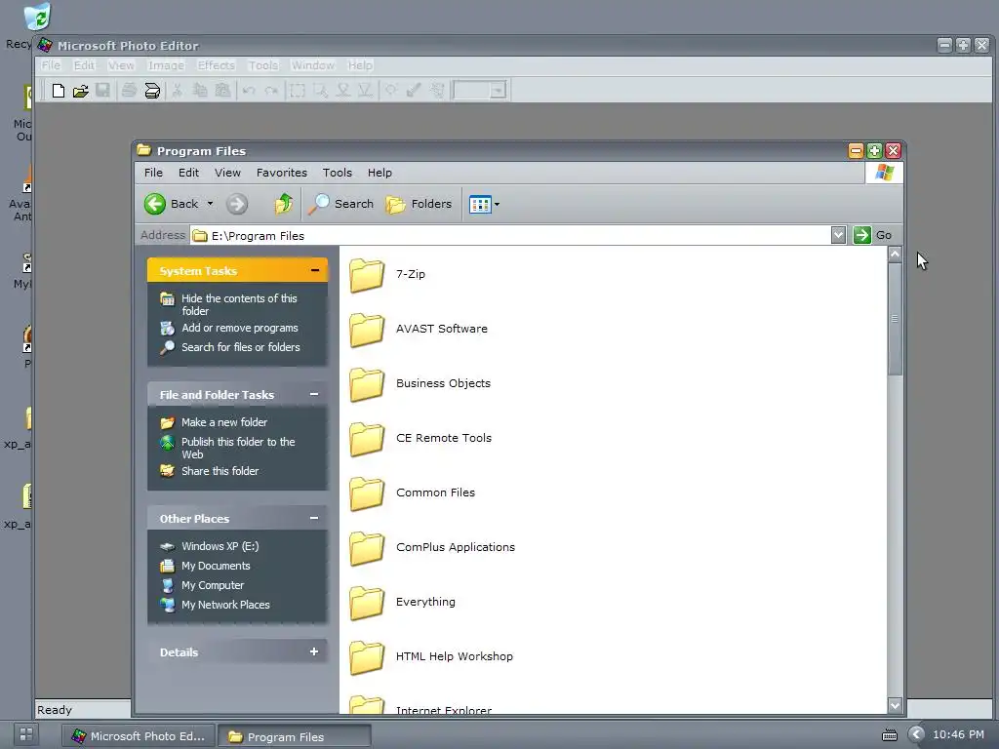Select the CE Remote Tools folder icon
This screenshot has height=749, width=999.
click(x=367, y=439)
